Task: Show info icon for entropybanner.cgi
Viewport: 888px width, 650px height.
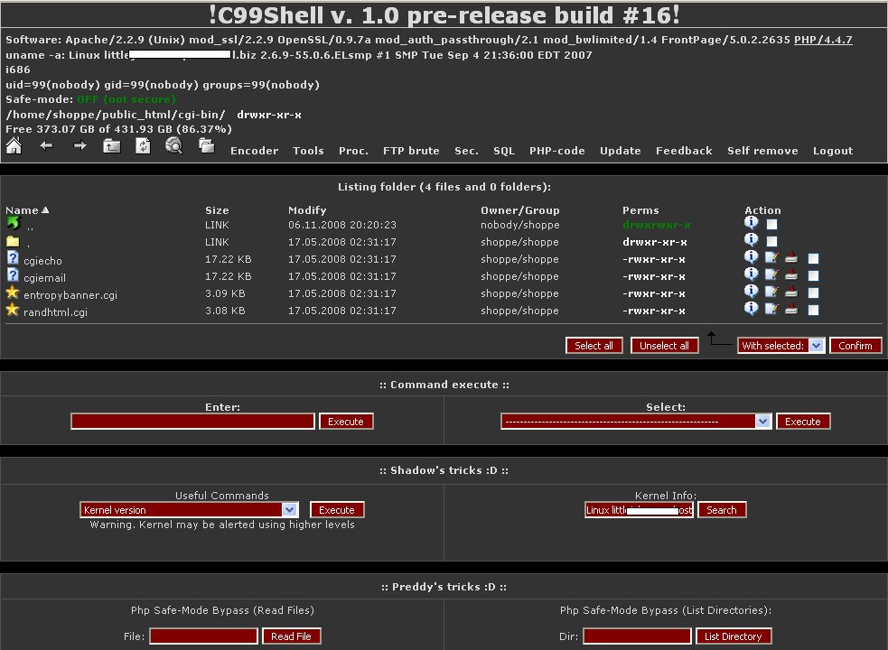Action: [751, 291]
